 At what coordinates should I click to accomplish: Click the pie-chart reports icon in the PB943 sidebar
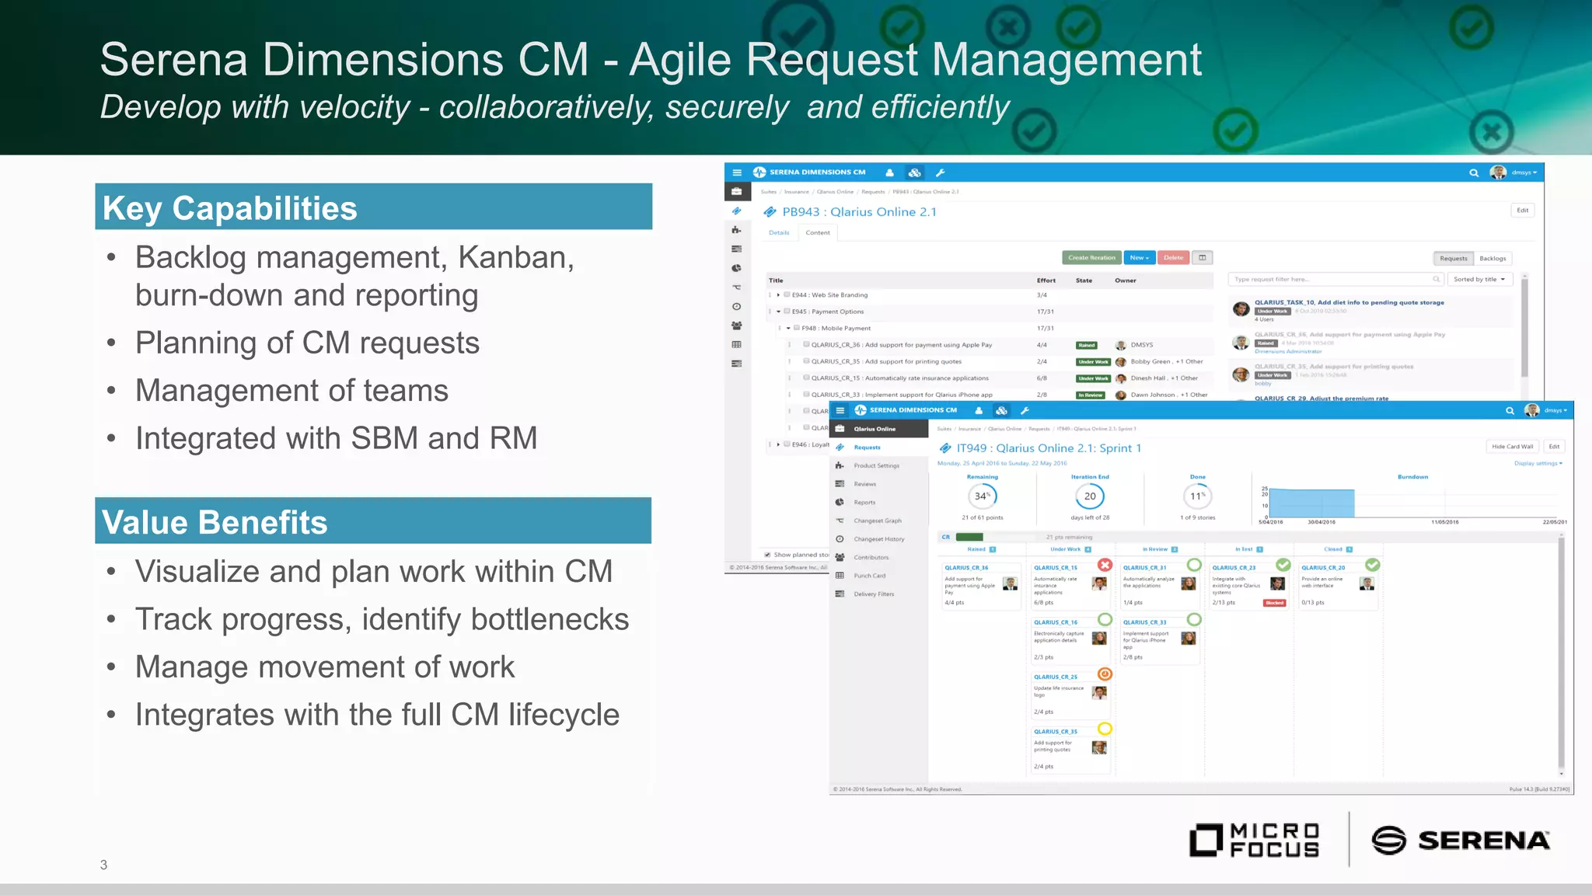[736, 268]
